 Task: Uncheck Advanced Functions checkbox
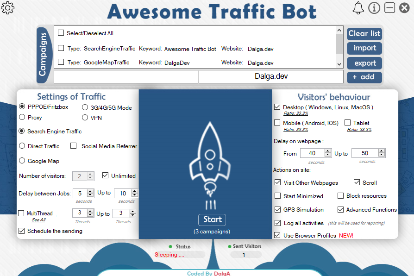tap(340, 209)
